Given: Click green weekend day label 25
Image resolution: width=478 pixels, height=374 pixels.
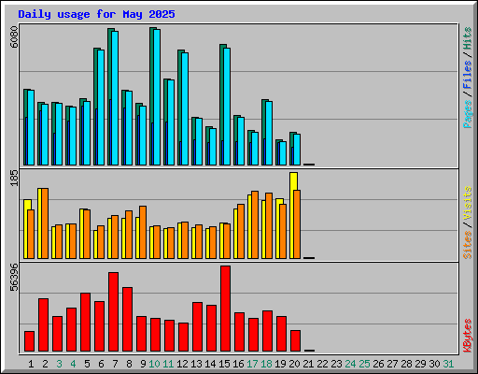Looking at the screenshot, I should 364,364.
